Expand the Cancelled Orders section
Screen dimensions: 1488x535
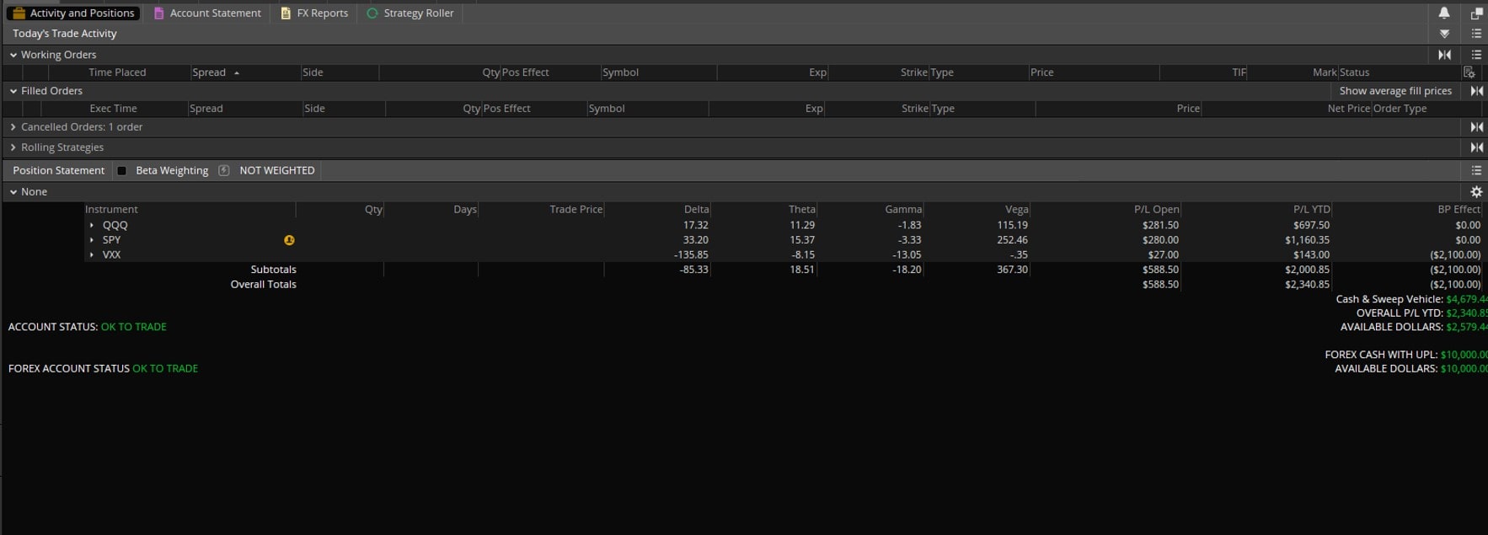click(13, 127)
